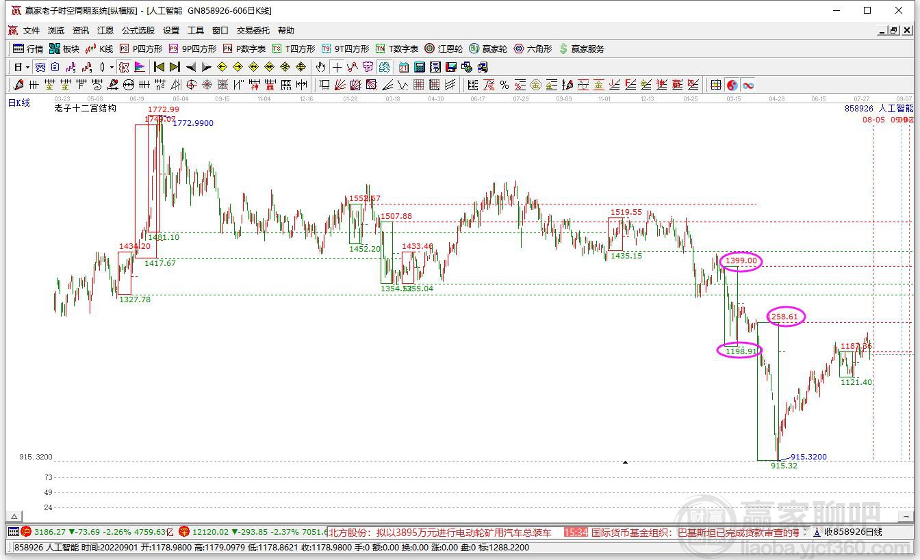Toggle the yellow grid table button

[x=716, y=85]
